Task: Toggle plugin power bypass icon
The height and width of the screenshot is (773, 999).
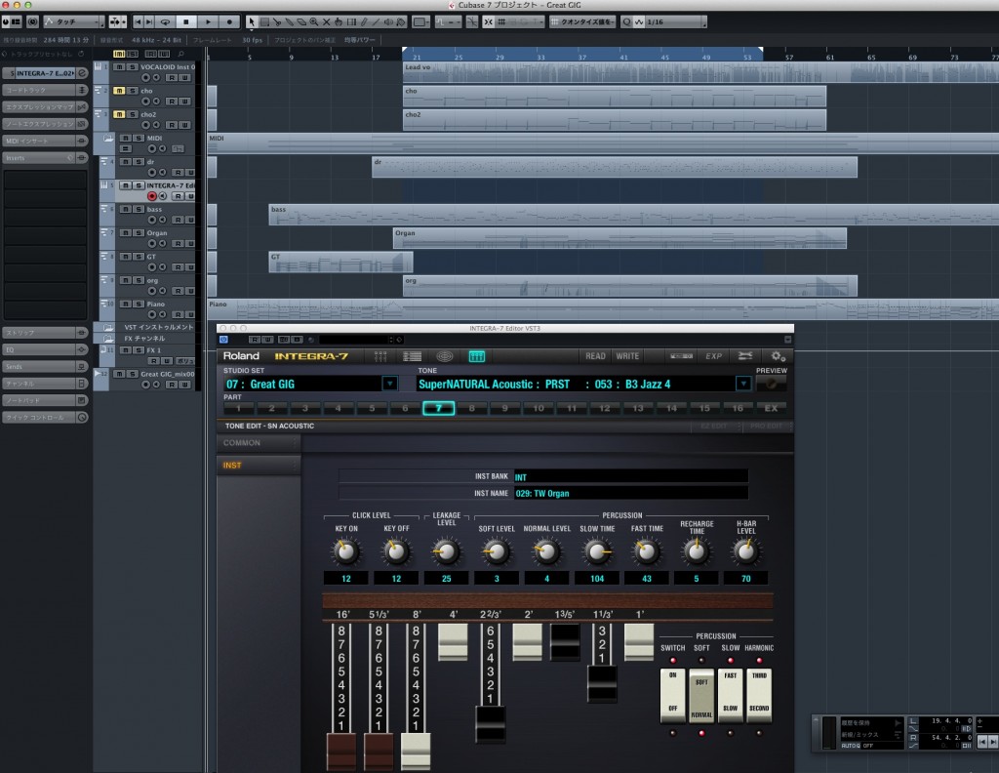Action: (x=223, y=340)
